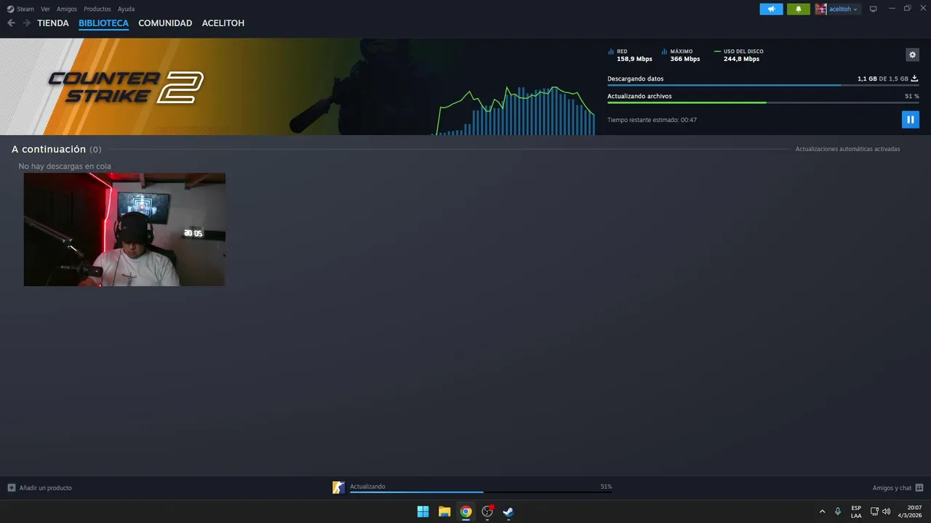
Task: Open the Ver menu
Action: 45,9
